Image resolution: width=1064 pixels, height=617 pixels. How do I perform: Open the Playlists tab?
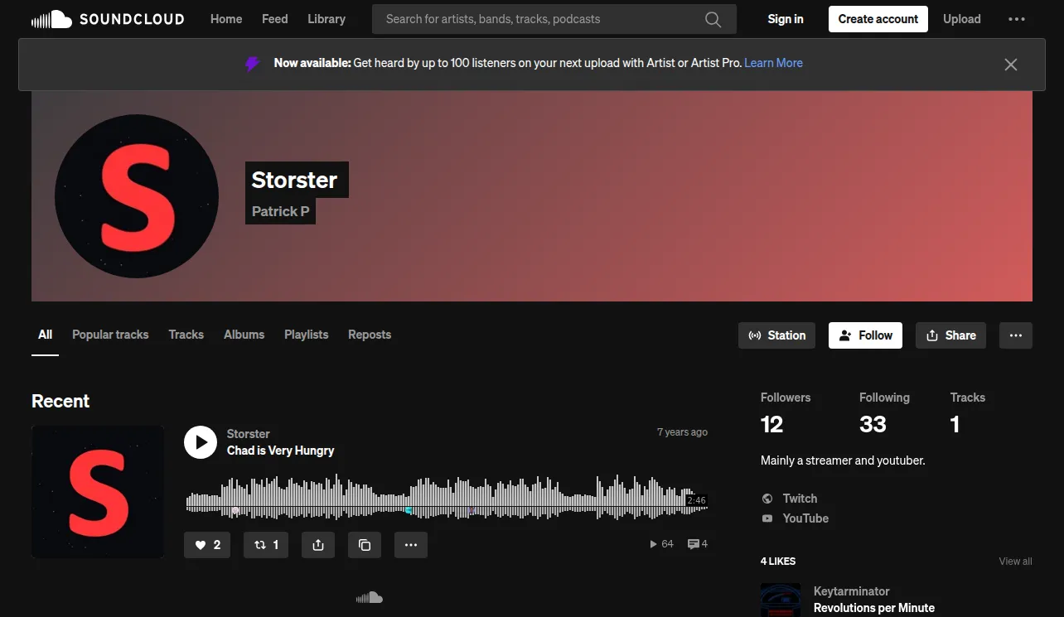click(x=307, y=335)
